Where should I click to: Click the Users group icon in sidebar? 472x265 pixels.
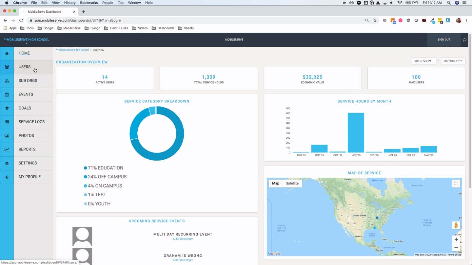point(7,67)
